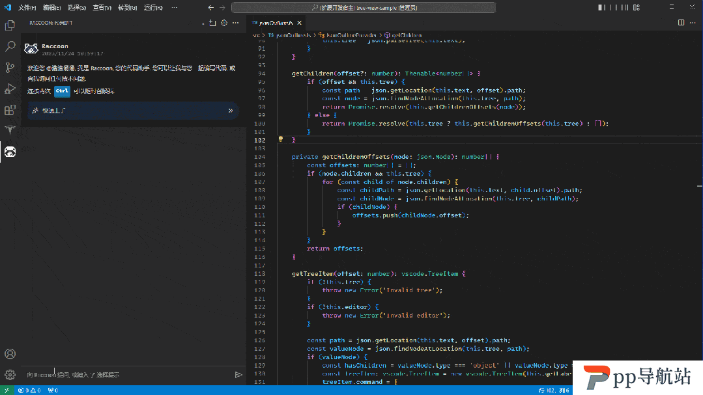Open the Manage gear in activity bar
Screen dimensions: 703x395
[10, 374]
